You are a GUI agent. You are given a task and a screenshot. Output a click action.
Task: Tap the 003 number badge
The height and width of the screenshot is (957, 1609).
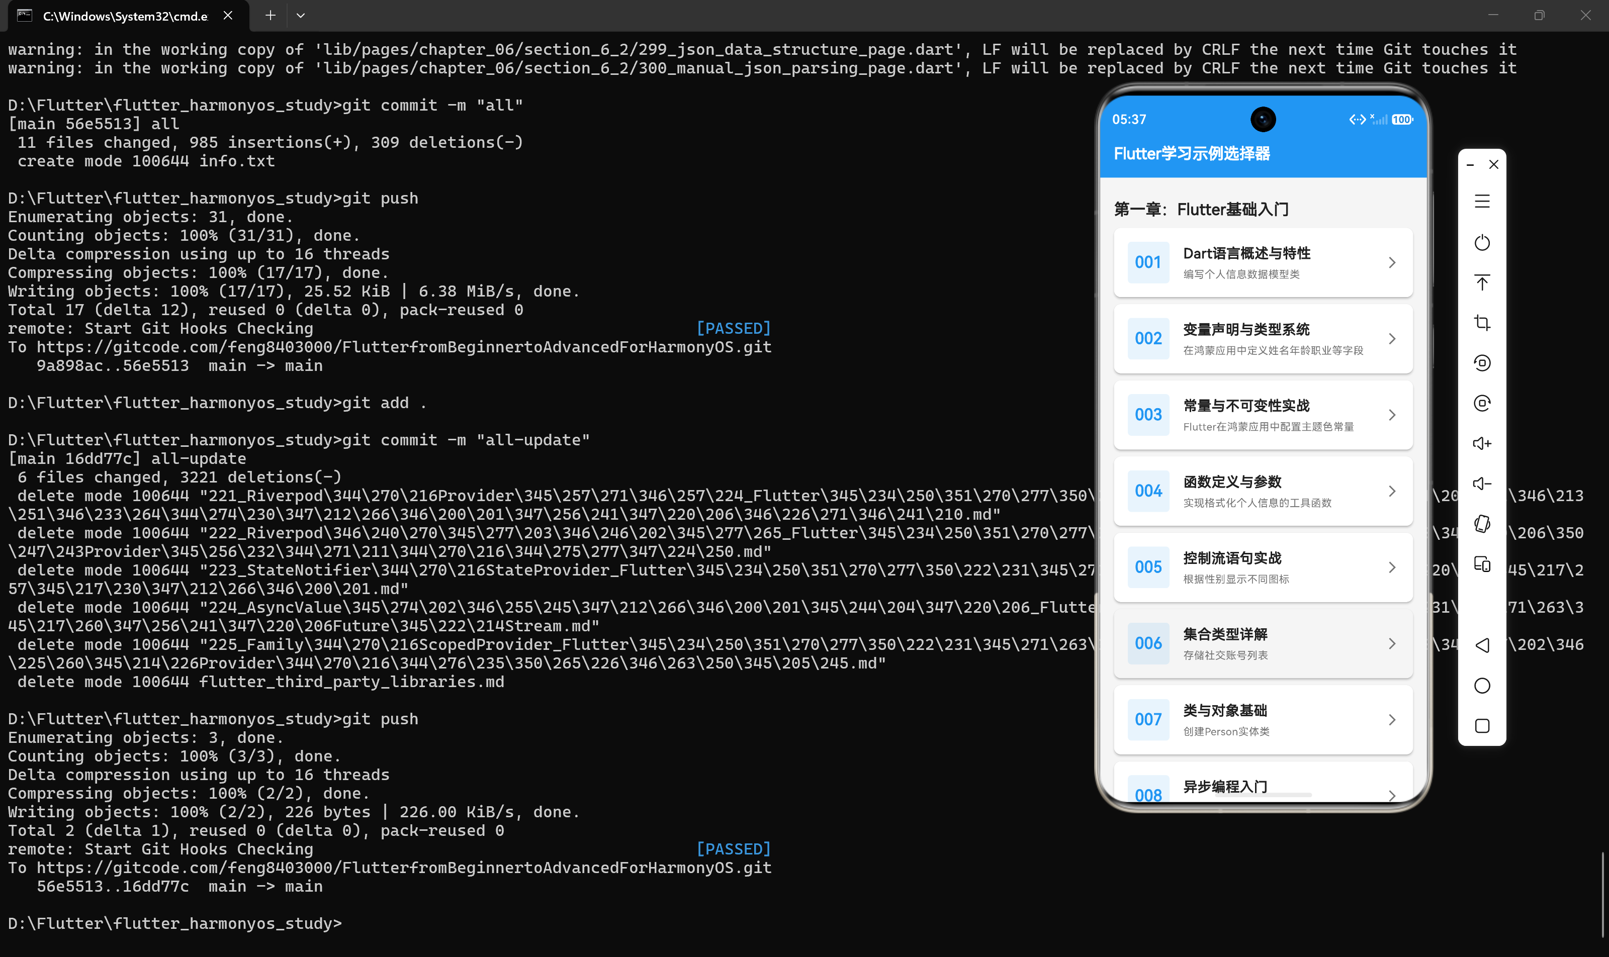1148,415
